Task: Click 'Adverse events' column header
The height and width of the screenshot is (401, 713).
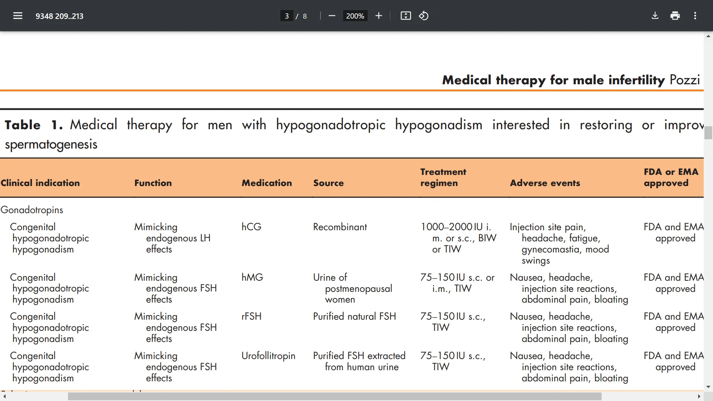Action: point(545,183)
